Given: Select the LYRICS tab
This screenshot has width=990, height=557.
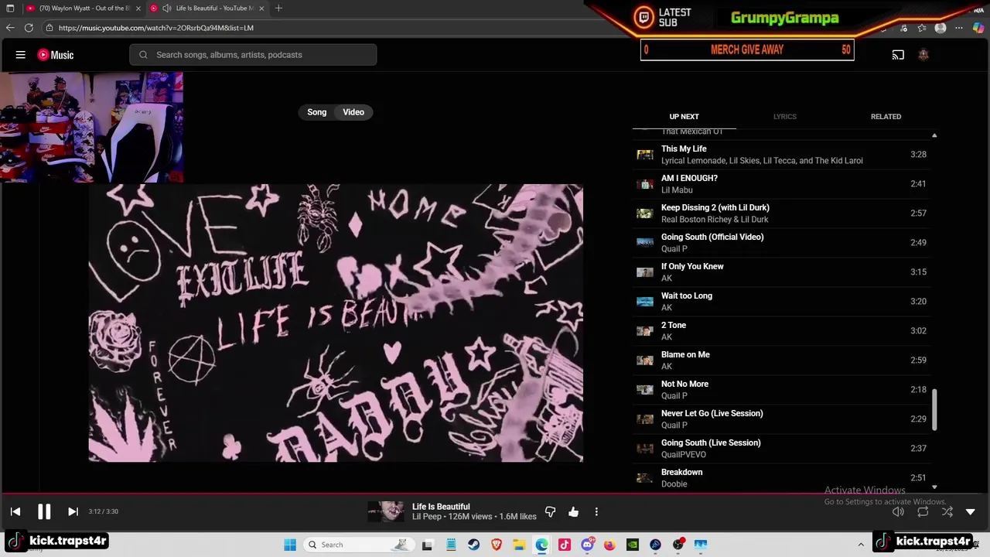Looking at the screenshot, I should pos(784,117).
